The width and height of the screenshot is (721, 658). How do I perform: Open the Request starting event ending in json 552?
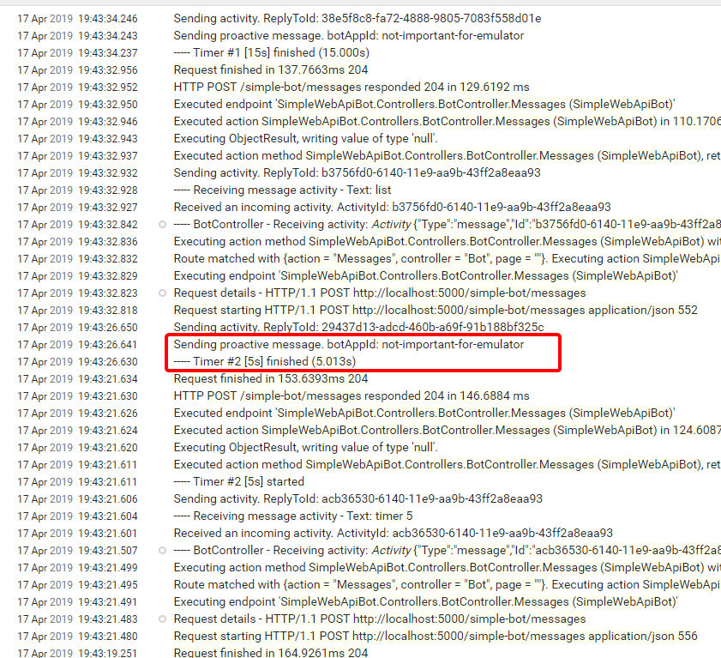coord(436,311)
